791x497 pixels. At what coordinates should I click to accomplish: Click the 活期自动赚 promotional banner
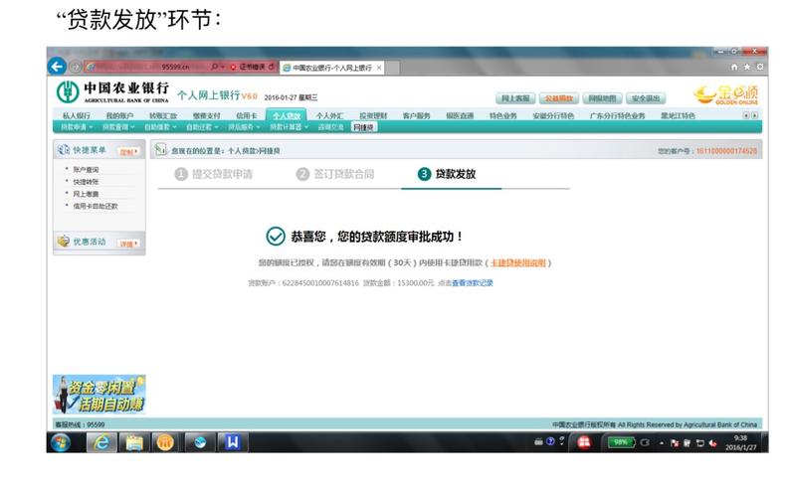tap(99, 395)
